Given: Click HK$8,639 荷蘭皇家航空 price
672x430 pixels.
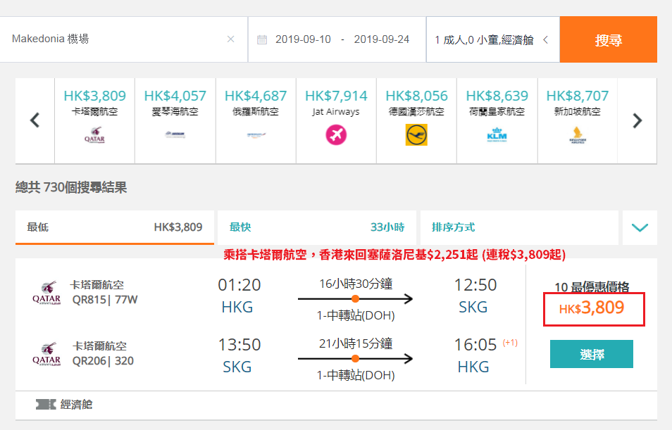Looking at the screenshot, I should tap(497, 96).
